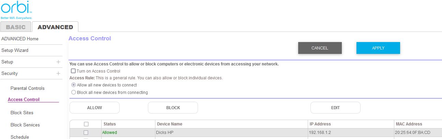Expand the Setup menu plus icon

[58, 62]
